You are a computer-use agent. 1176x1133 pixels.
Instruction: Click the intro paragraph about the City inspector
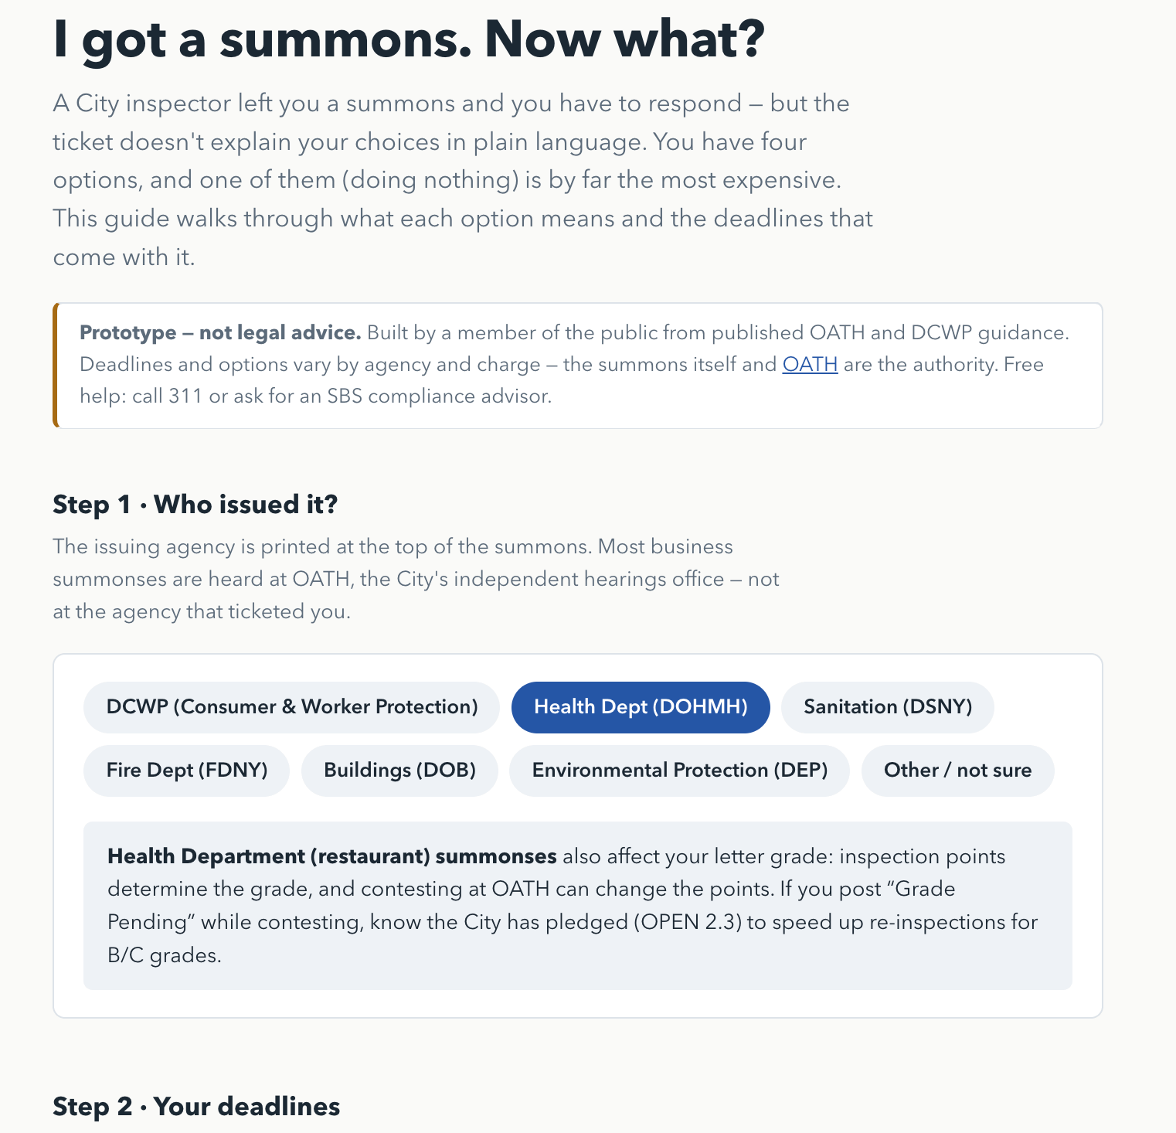[463, 180]
